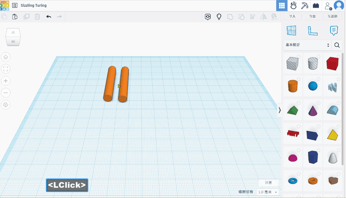
Task: Switch to 3D design grid view
Action: [x=282, y=6]
